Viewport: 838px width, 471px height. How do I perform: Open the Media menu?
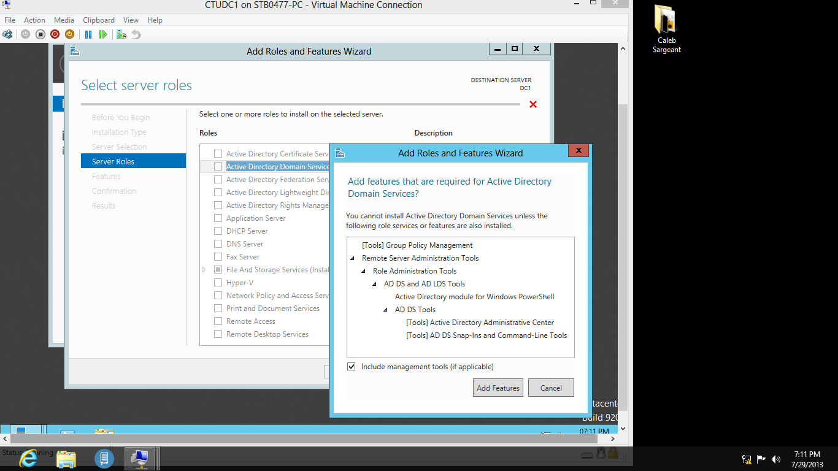point(64,20)
